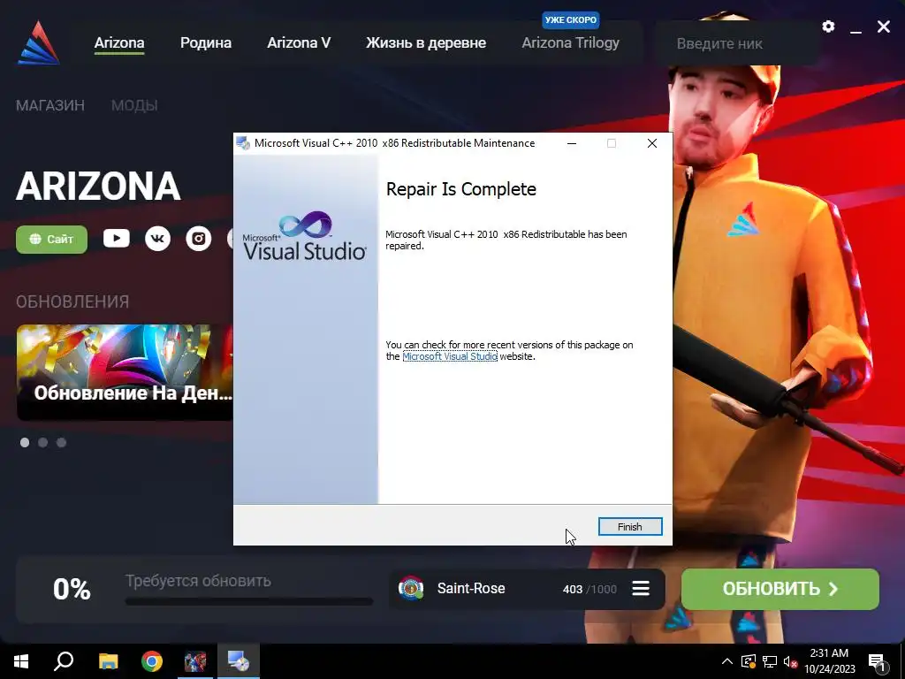
Task: Select the Arizona Trilogy tab
Action: (x=570, y=42)
